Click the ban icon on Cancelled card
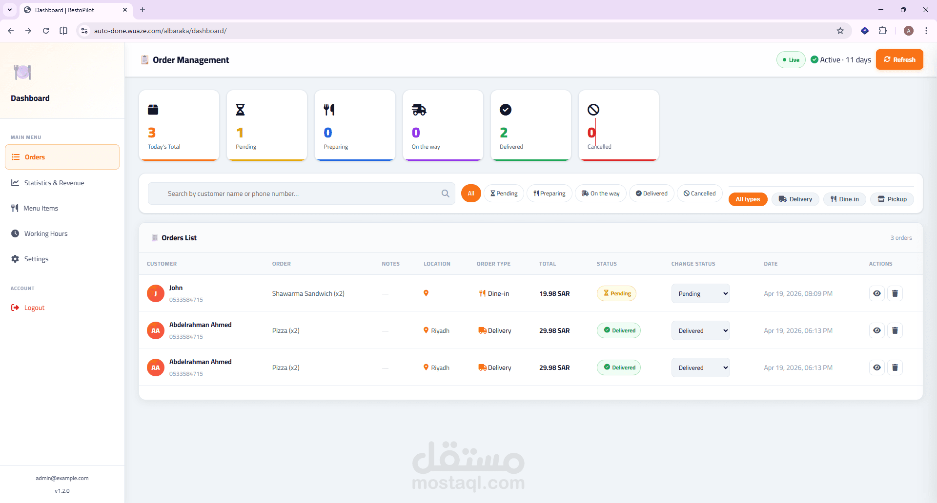Screen dimensions: 937x503 pos(593,110)
